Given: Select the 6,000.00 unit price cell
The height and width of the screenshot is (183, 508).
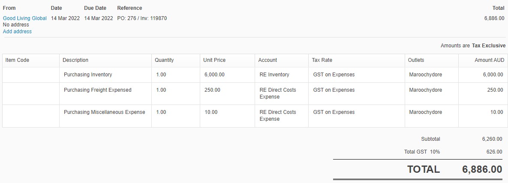Looking at the screenshot, I should (x=228, y=75).
